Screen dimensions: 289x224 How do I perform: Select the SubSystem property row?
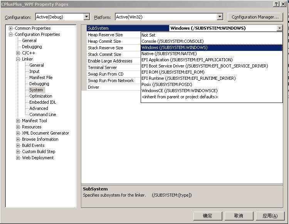point(128,28)
